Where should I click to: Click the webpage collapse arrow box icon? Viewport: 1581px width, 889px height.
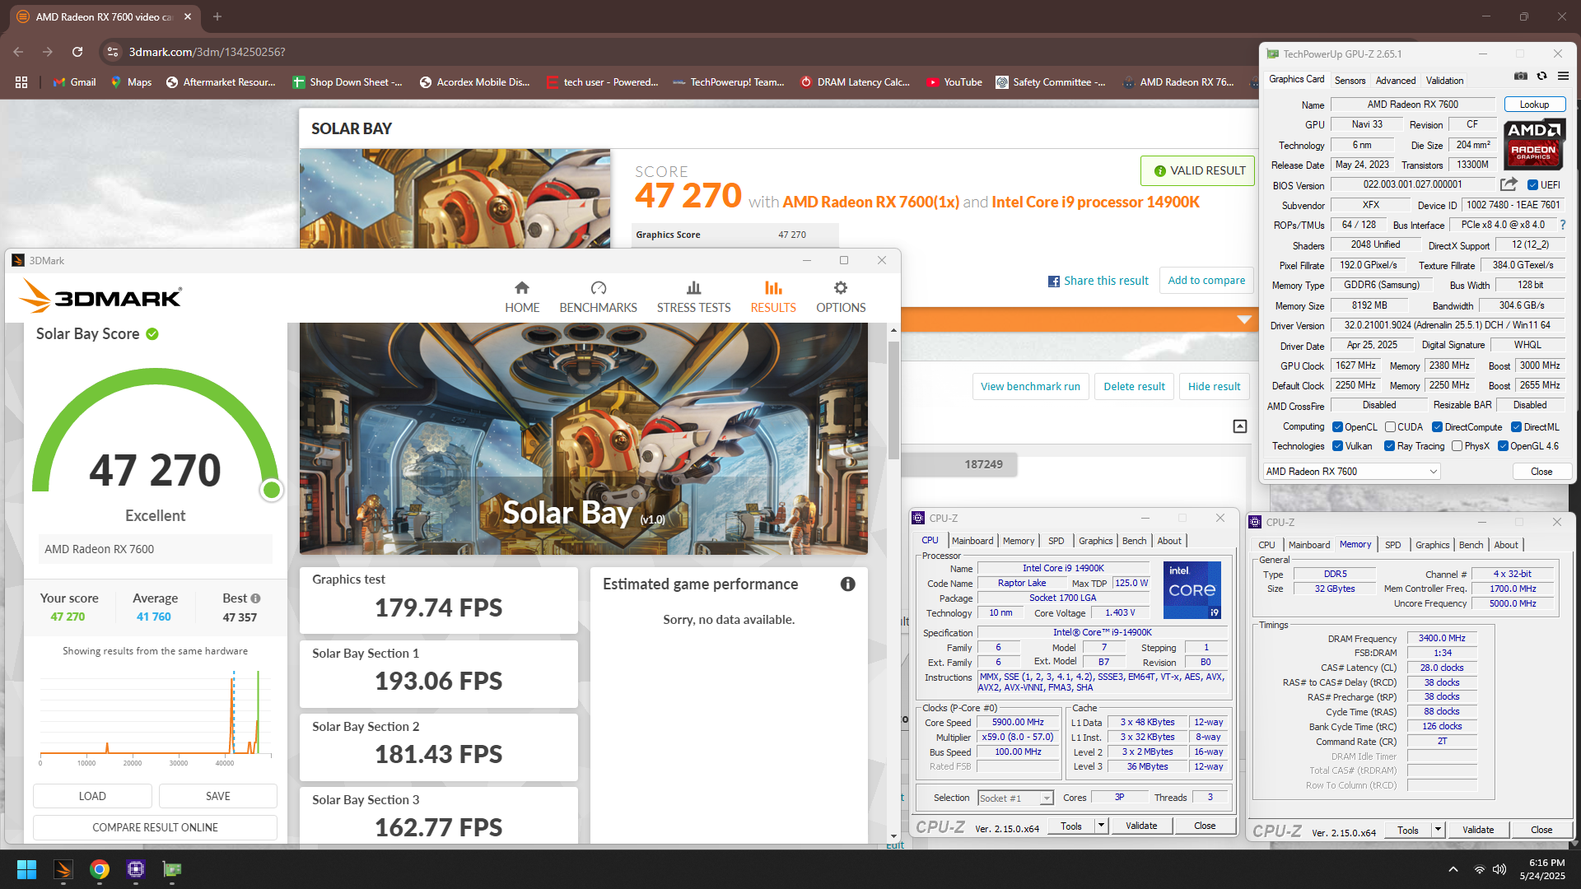[1240, 426]
